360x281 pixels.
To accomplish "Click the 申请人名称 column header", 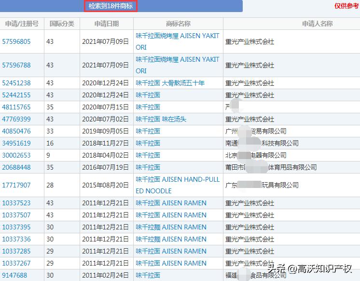I will [318, 24].
